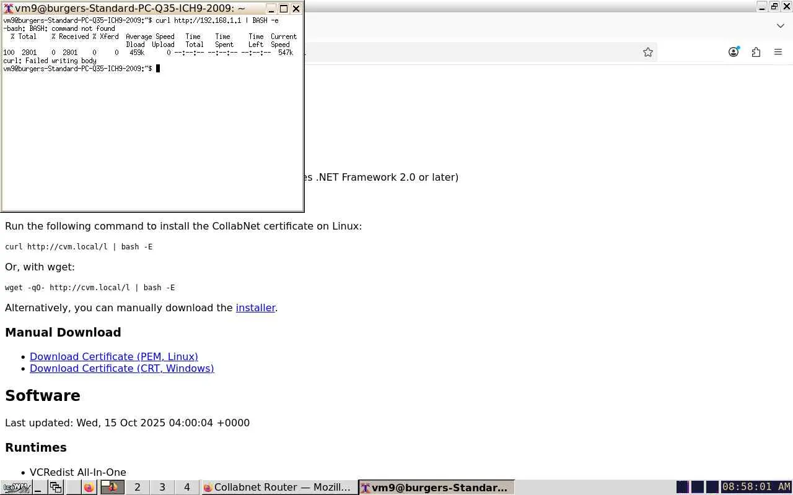Open the Firefox account icon
Screen dimensions: 793x495
click(x=734, y=53)
